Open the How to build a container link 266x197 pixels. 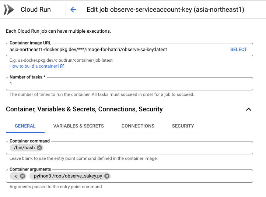[x=34, y=66]
